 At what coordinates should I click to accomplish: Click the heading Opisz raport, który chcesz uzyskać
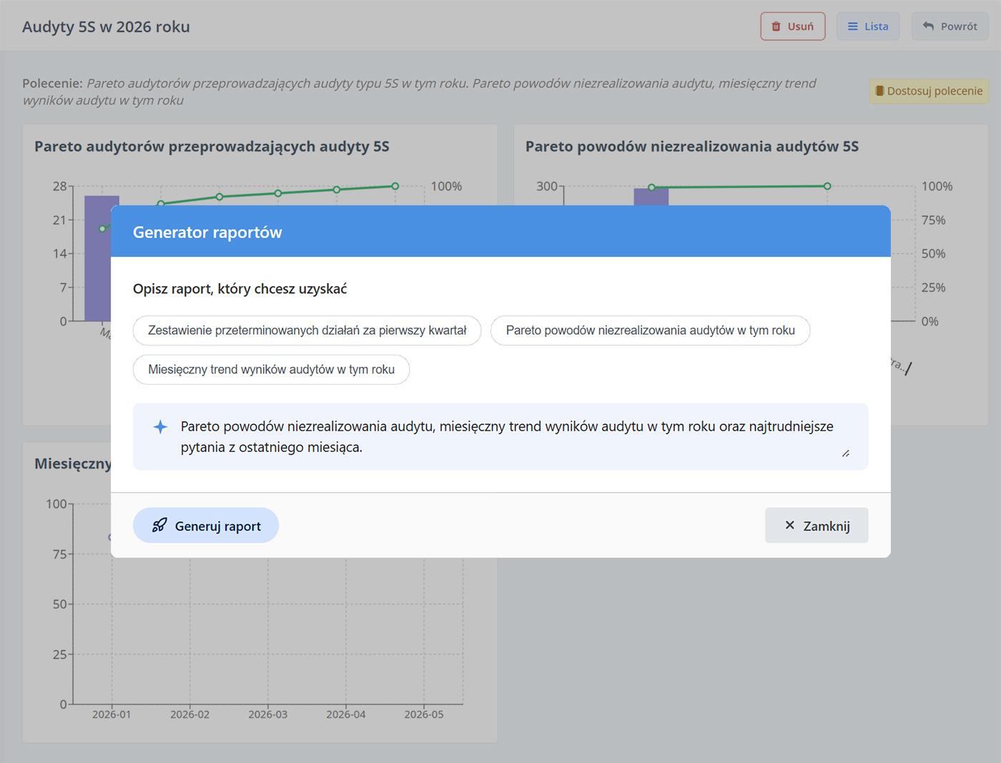pyautogui.click(x=240, y=289)
